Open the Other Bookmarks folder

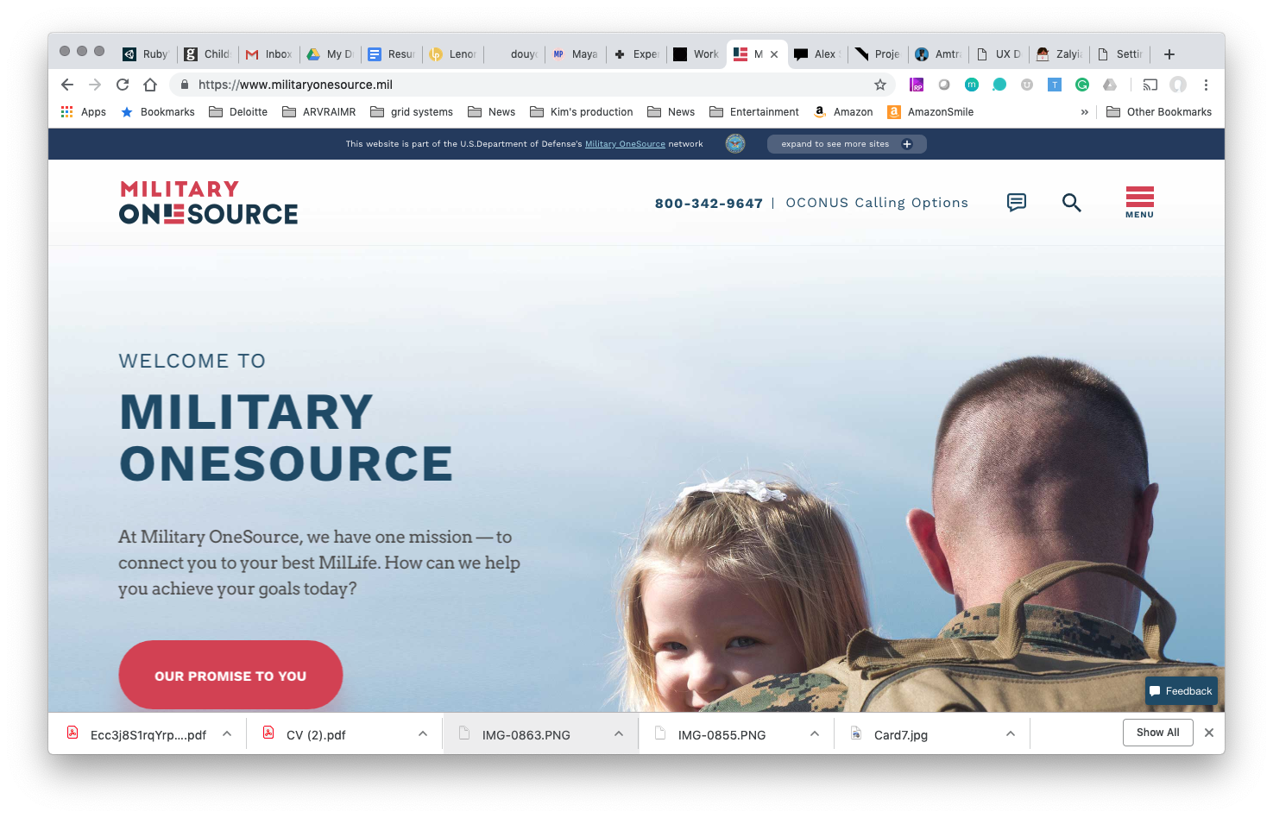(x=1159, y=112)
